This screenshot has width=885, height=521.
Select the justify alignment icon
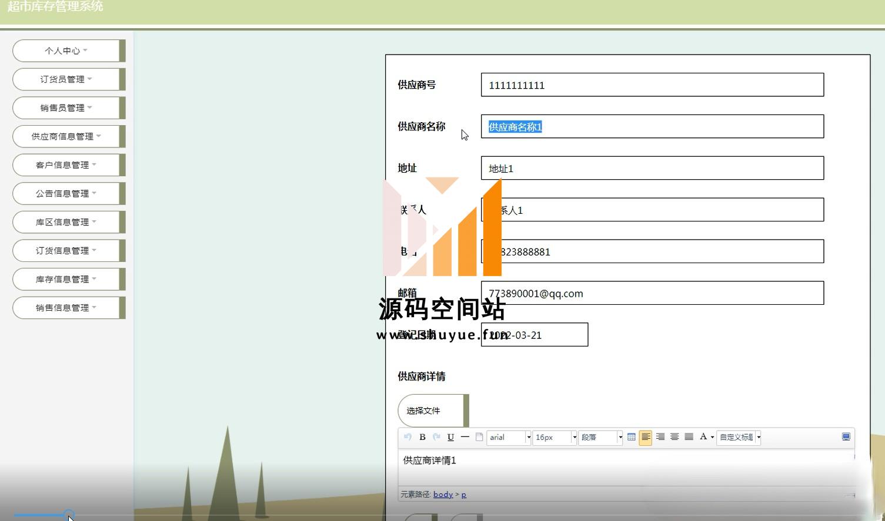click(x=689, y=437)
